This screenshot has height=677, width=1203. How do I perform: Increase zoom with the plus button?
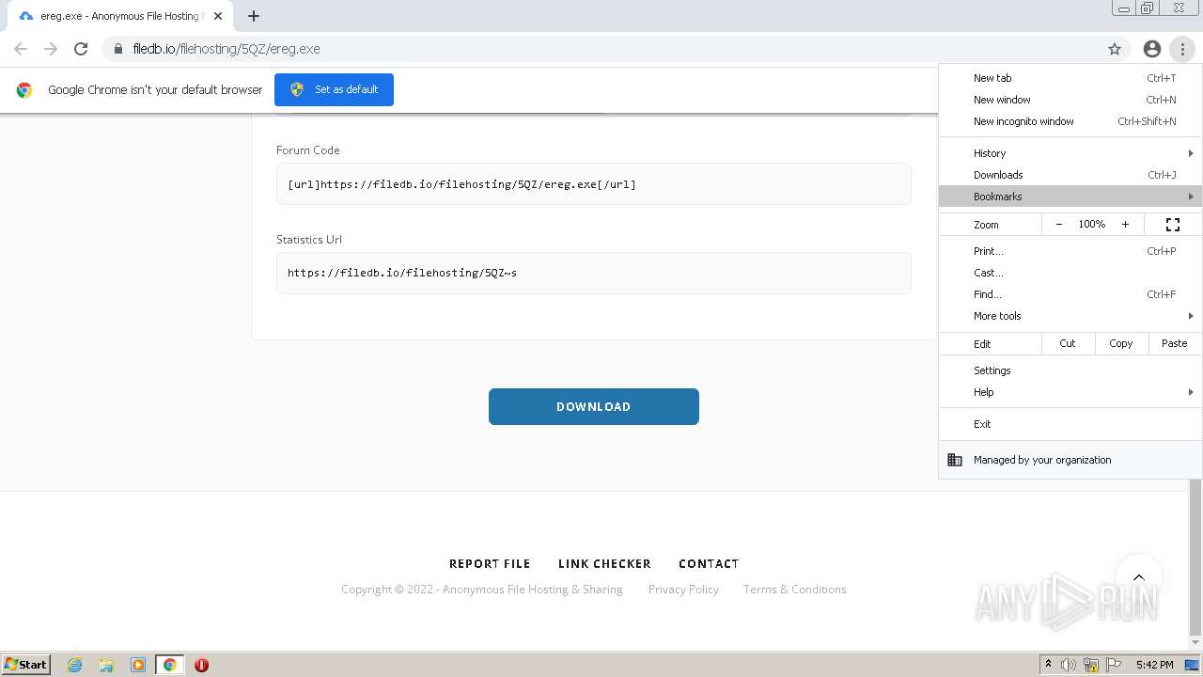tap(1125, 225)
